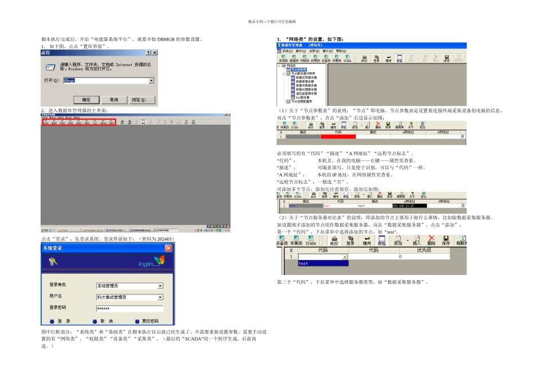Select 数据应用服务器 in the tree
544x385 pixels.
pos(306,78)
